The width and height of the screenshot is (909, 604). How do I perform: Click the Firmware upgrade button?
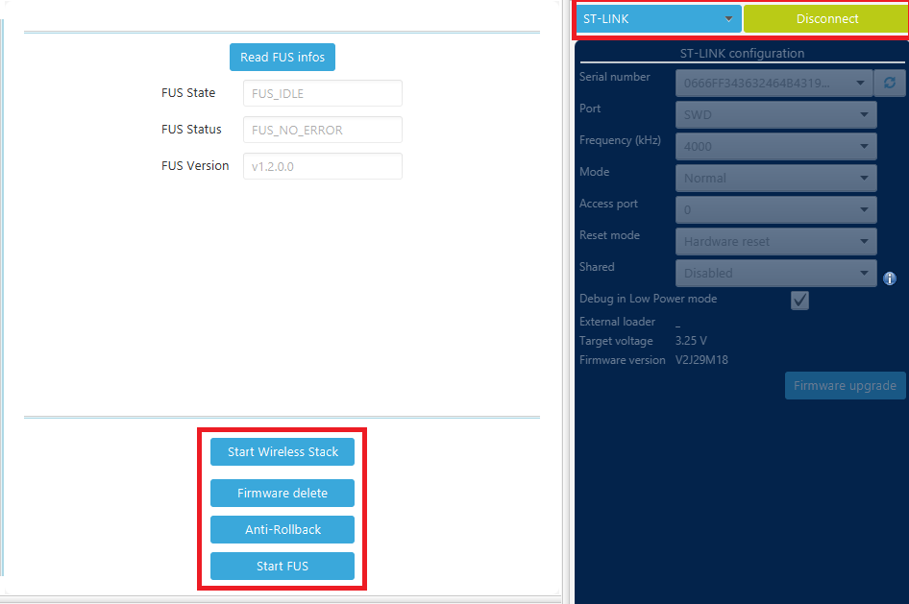[846, 386]
